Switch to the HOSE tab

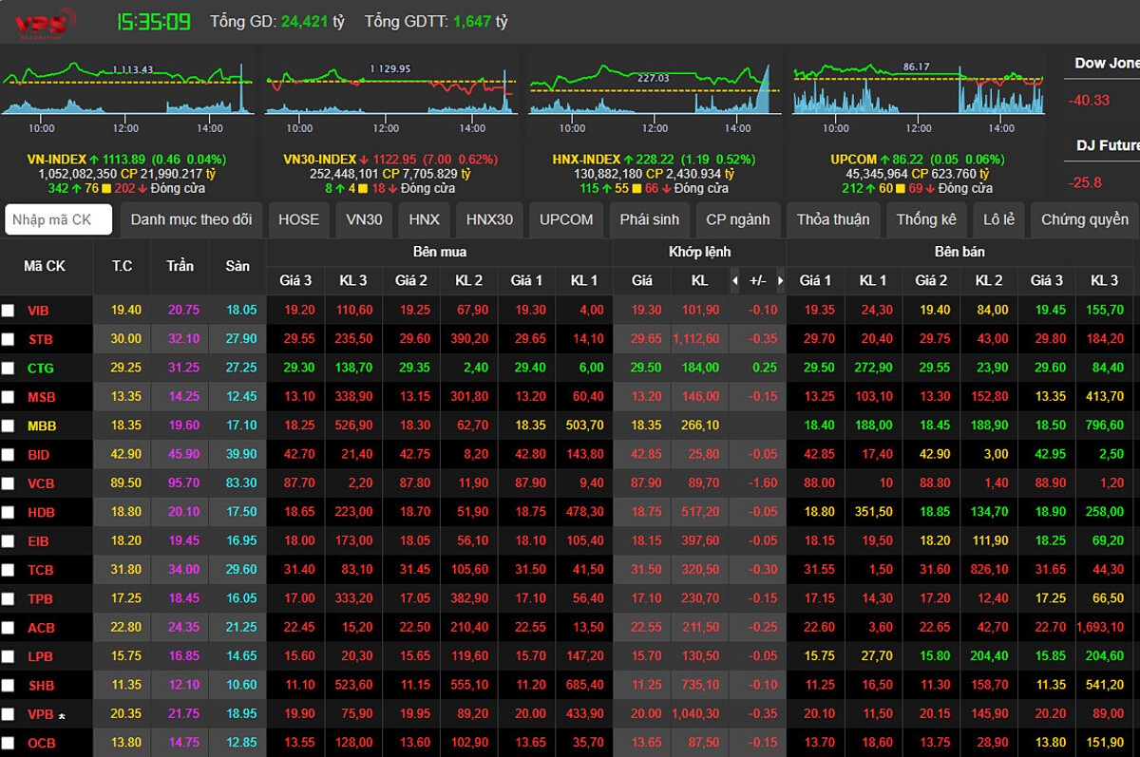298,219
